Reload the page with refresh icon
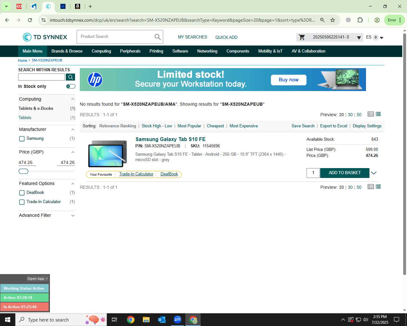This screenshot has width=407, height=326. point(30,20)
